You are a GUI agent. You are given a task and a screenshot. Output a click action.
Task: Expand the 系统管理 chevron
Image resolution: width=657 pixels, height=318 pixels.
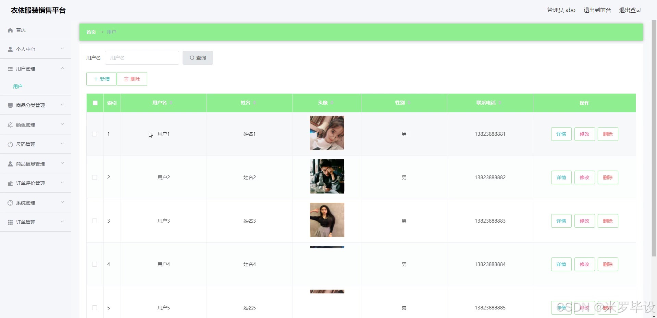pos(62,202)
